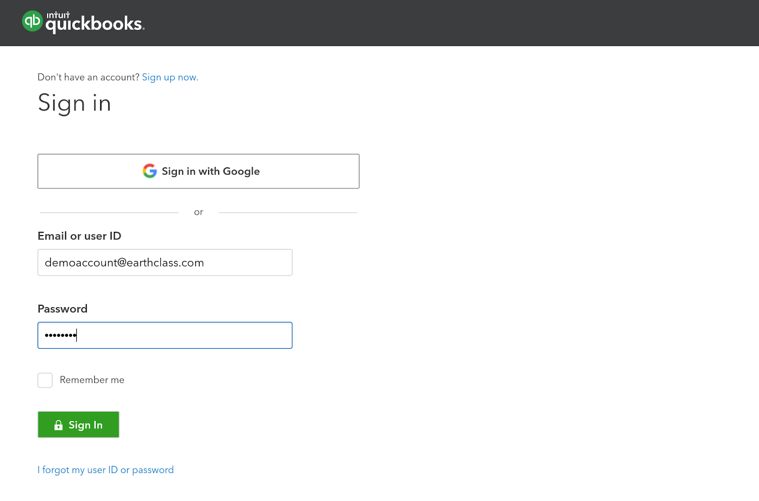Image resolution: width=759 pixels, height=501 pixels.
Task: Click the Password label
Action: click(x=63, y=309)
